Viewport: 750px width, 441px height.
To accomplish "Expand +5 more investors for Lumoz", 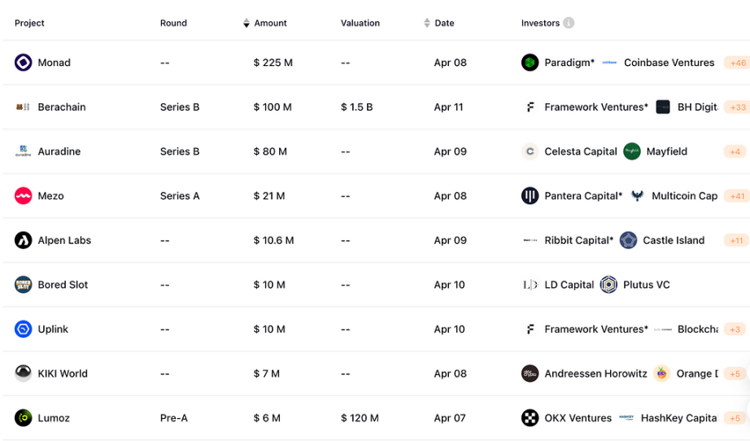I will 735,418.
